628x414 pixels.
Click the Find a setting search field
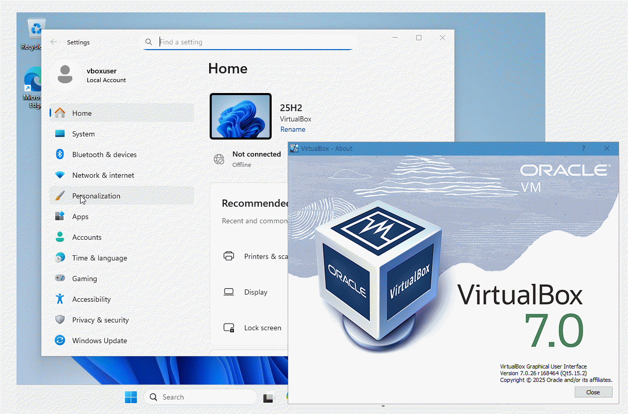coord(253,42)
